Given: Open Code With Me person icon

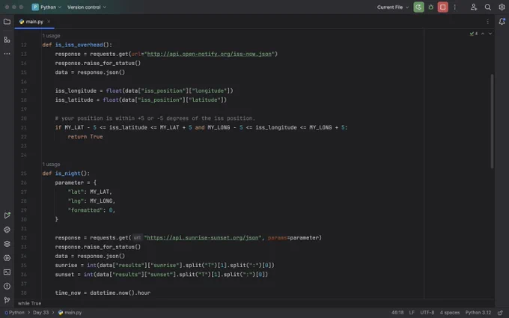Looking at the screenshot, I should [474, 7].
